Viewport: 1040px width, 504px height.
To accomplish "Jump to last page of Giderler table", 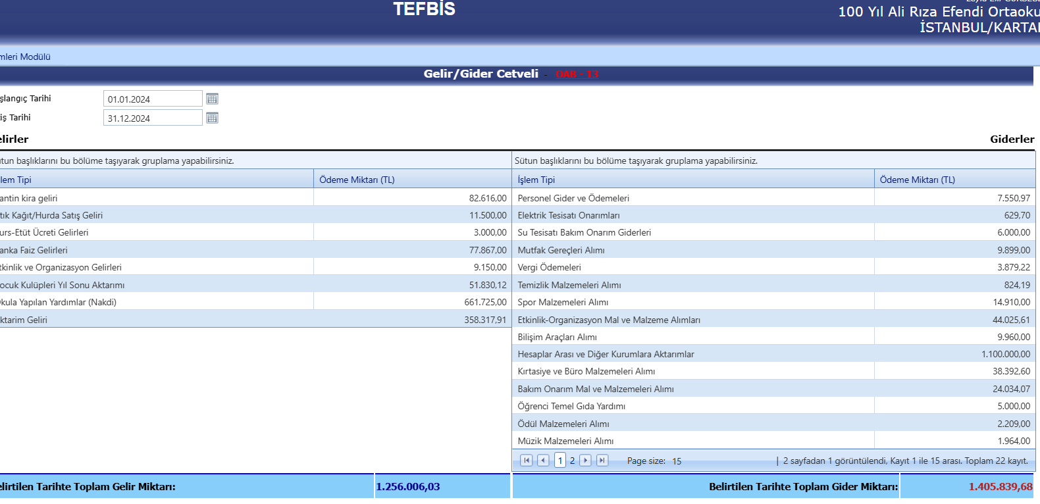I will [x=602, y=461].
